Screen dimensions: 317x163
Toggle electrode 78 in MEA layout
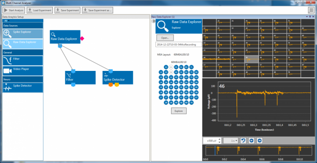tap(191, 103)
